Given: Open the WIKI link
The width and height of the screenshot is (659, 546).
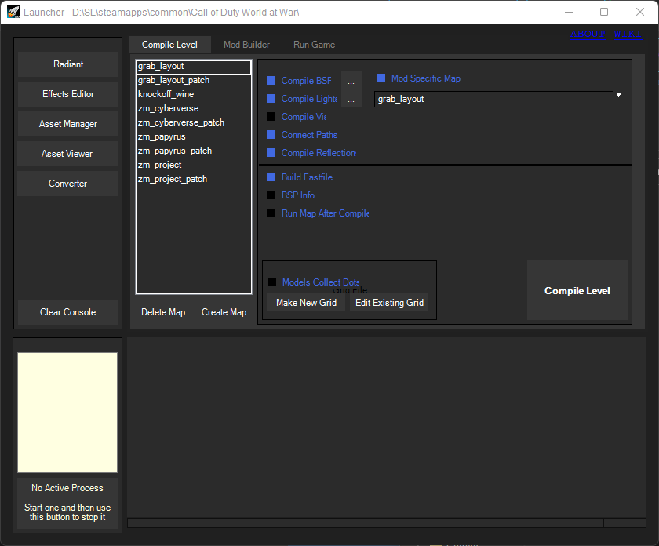Looking at the screenshot, I should [x=628, y=34].
